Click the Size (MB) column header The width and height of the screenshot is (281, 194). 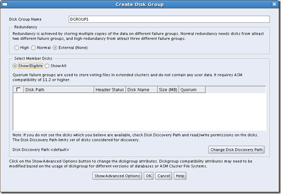tap(168, 90)
